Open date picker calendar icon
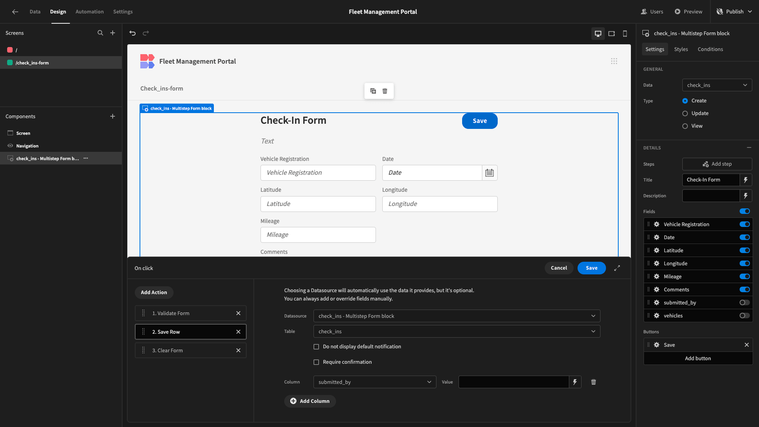This screenshot has height=427, width=759. coord(489,173)
